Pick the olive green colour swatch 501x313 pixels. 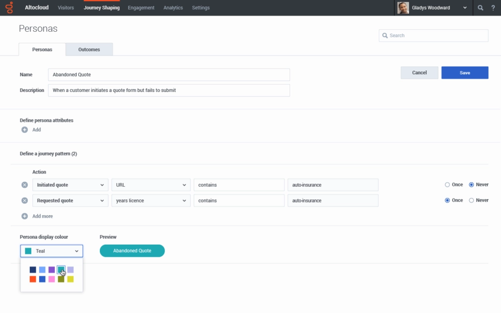[61, 279]
